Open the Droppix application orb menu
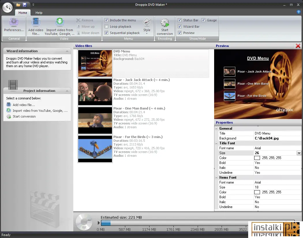 click(x=8, y=7)
